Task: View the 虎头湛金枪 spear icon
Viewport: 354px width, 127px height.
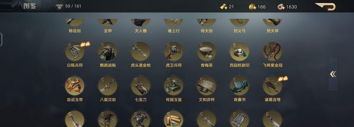Action: (141, 51)
